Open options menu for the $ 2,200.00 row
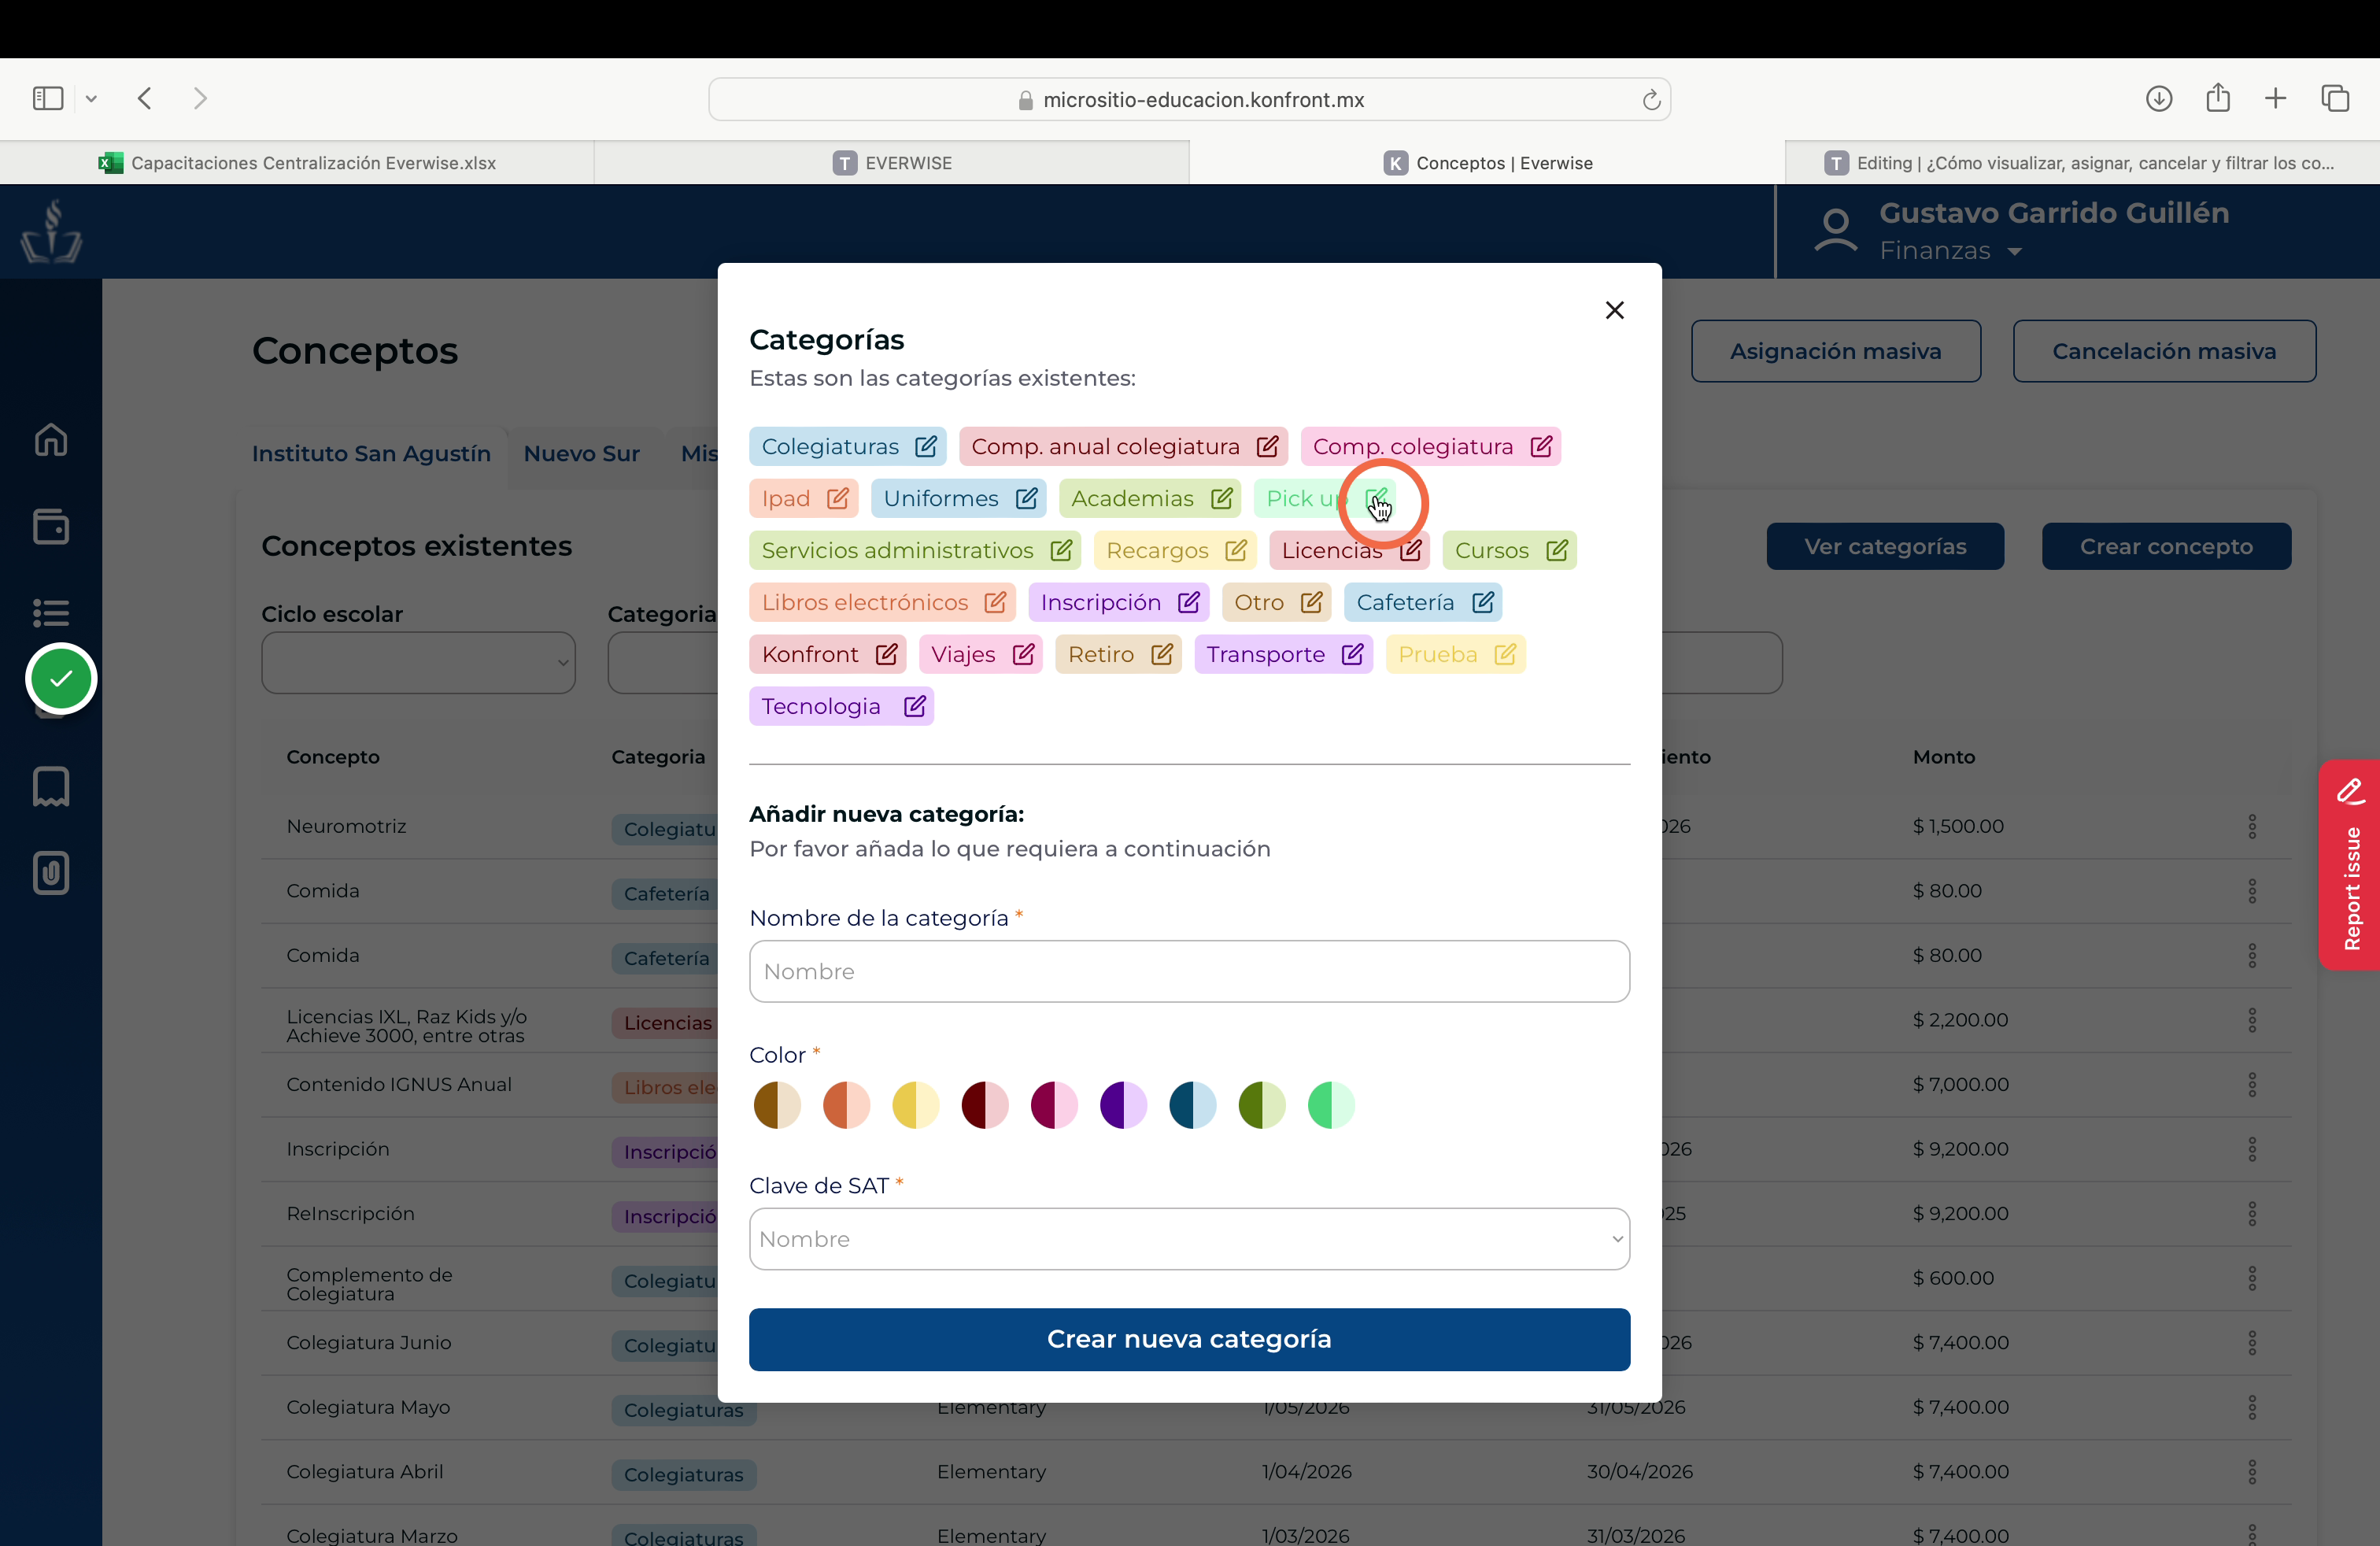The width and height of the screenshot is (2380, 1546). click(x=2252, y=1020)
